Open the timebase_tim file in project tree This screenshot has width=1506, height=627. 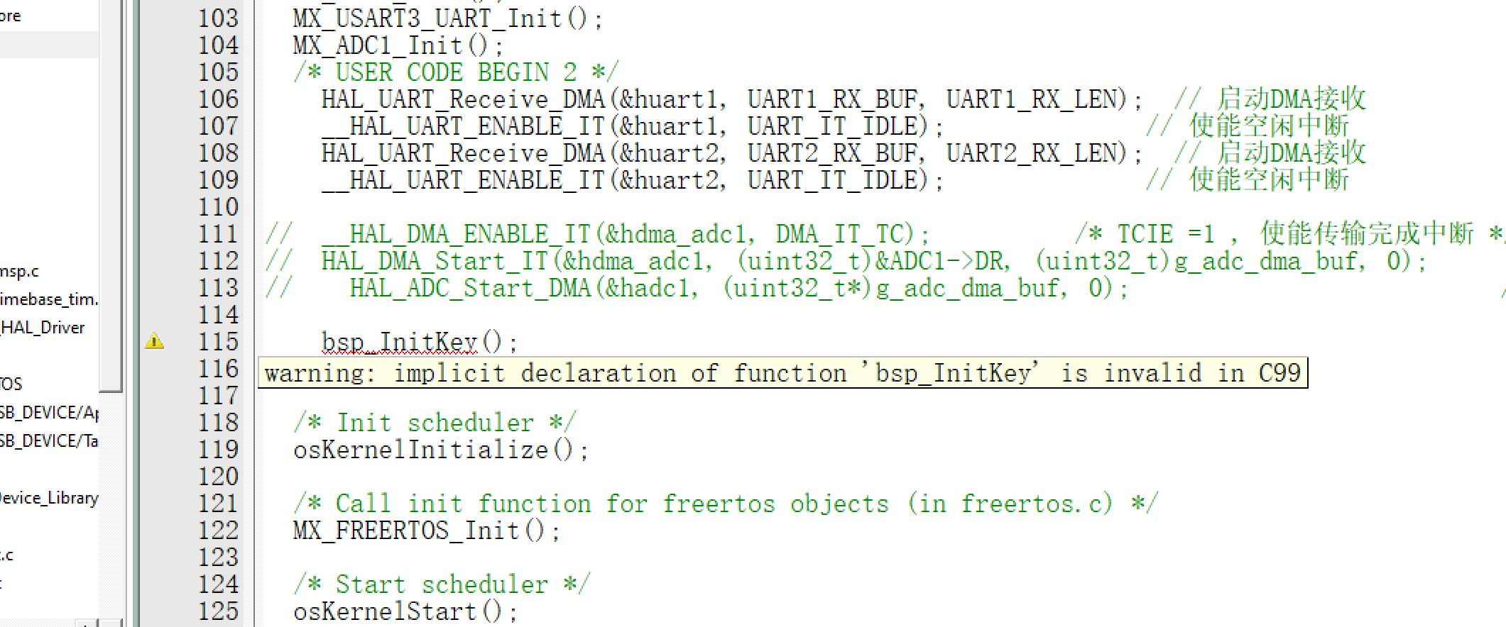click(x=48, y=299)
